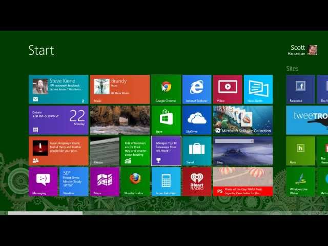Open the People tile with candle photo
This screenshot has width=328, height=246.
pyautogui.click(x=58, y=151)
